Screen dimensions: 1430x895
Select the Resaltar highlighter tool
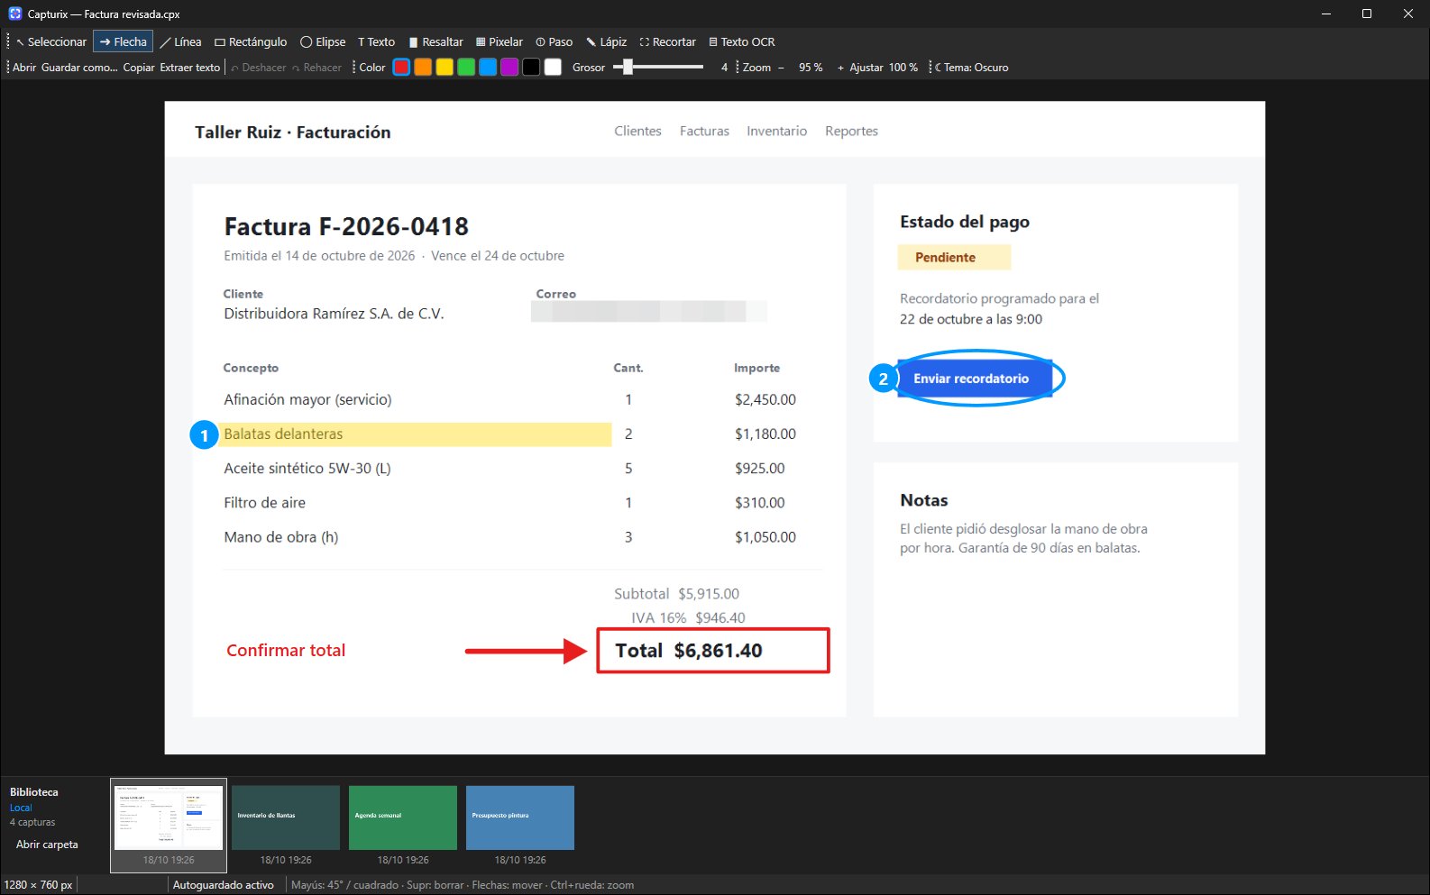coord(435,41)
